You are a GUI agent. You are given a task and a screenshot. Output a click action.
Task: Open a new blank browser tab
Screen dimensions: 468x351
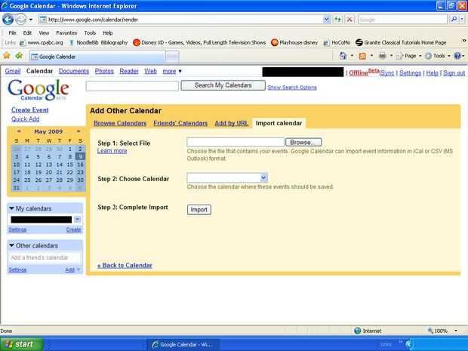(172, 57)
